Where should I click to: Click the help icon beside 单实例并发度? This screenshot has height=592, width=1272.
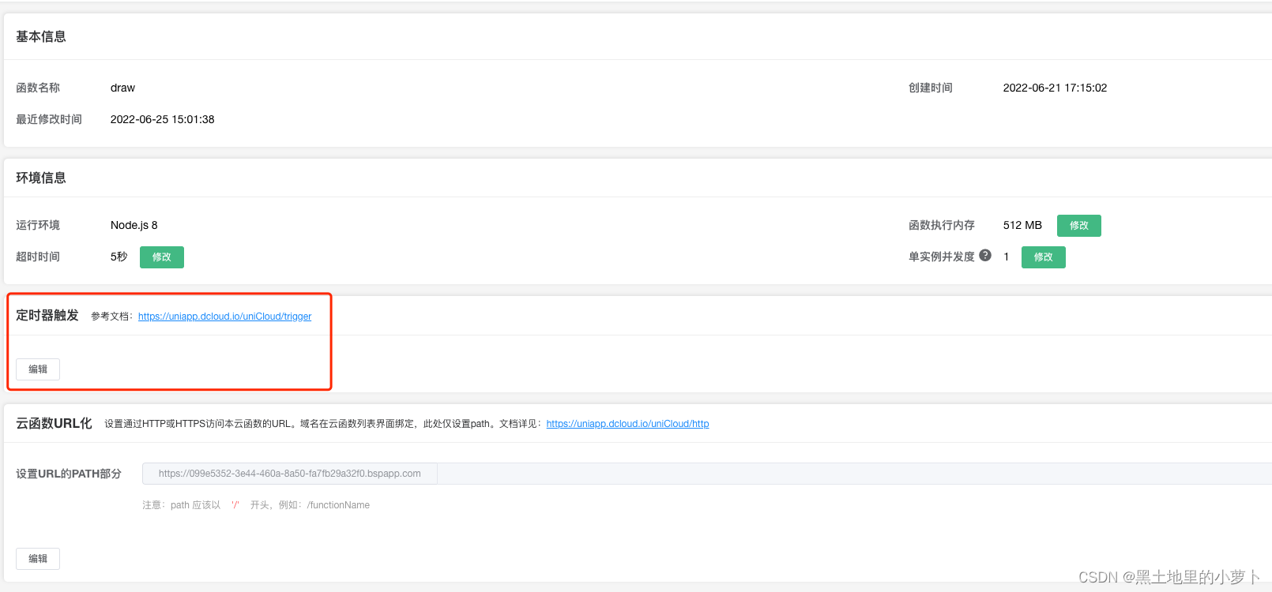pos(985,255)
